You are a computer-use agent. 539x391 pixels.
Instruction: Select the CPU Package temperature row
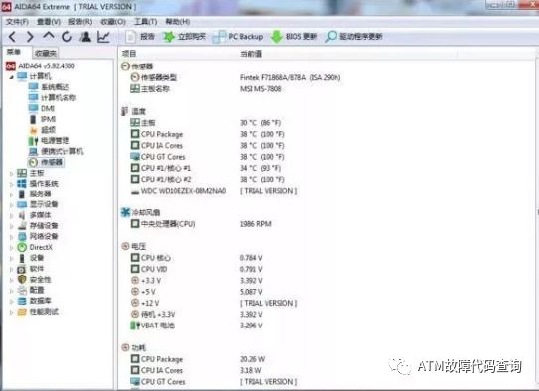207,134
